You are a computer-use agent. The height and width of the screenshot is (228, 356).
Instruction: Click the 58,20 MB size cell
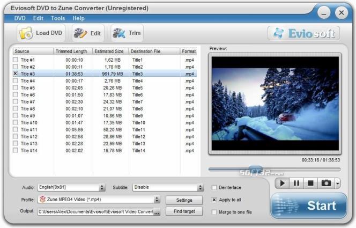113,130
